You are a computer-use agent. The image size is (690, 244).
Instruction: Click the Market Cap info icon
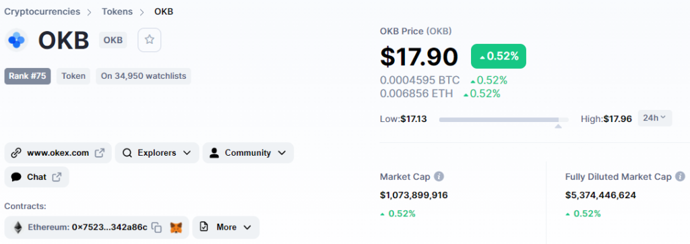439,177
